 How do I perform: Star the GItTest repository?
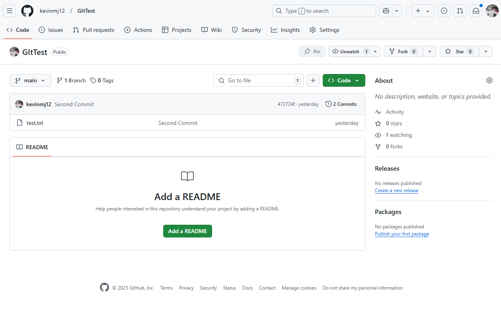point(459,51)
